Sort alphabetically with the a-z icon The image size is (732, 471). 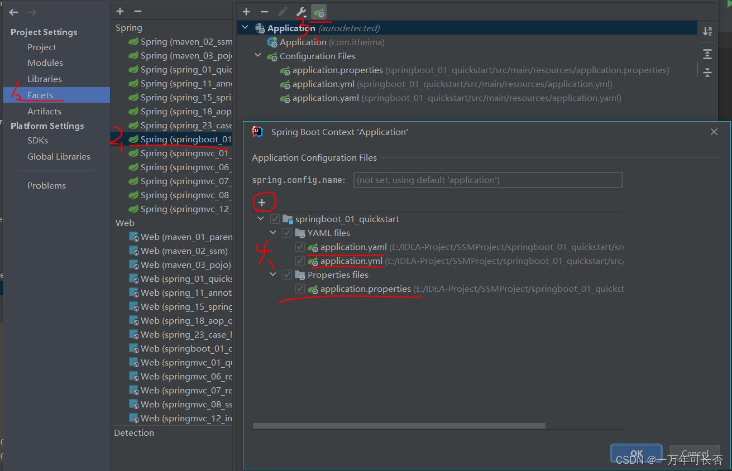click(x=707, y=31)
